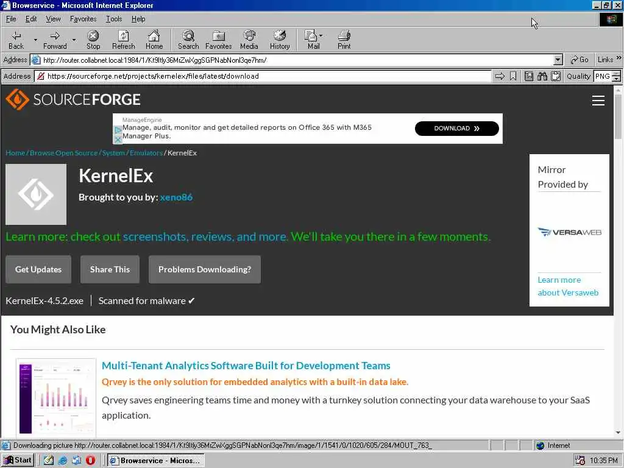
Task: Follow the screenshots, reviews, and more link
Action: pyautogui.click(x=205, y=237)
